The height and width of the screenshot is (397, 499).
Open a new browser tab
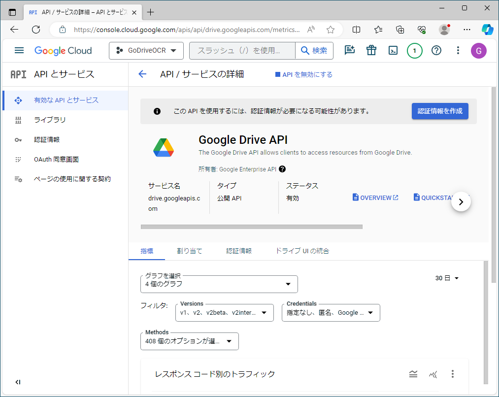click(151, 12)
